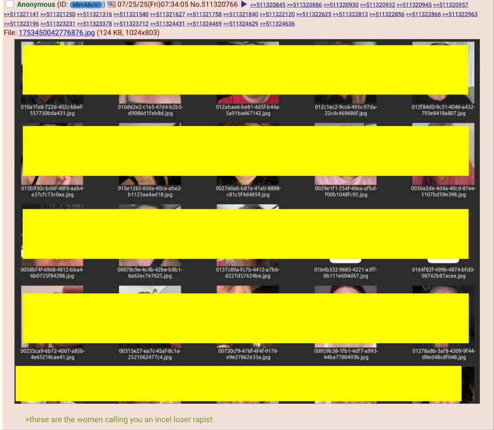Click the poster ID badge 68mAbuV/

(x=86, y=5)
